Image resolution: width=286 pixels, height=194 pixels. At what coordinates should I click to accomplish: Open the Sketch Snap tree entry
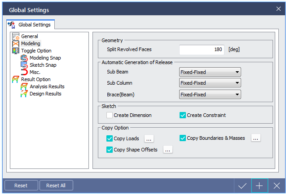click(x=43, y=65)
